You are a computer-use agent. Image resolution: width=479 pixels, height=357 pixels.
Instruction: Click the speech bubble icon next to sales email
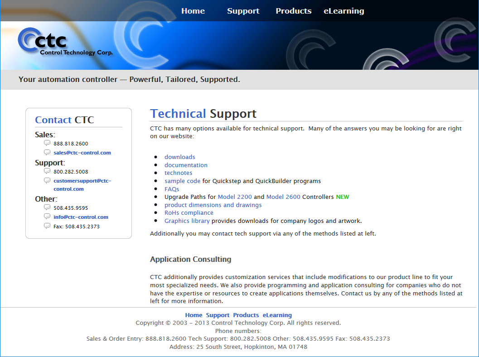(47, 153)
